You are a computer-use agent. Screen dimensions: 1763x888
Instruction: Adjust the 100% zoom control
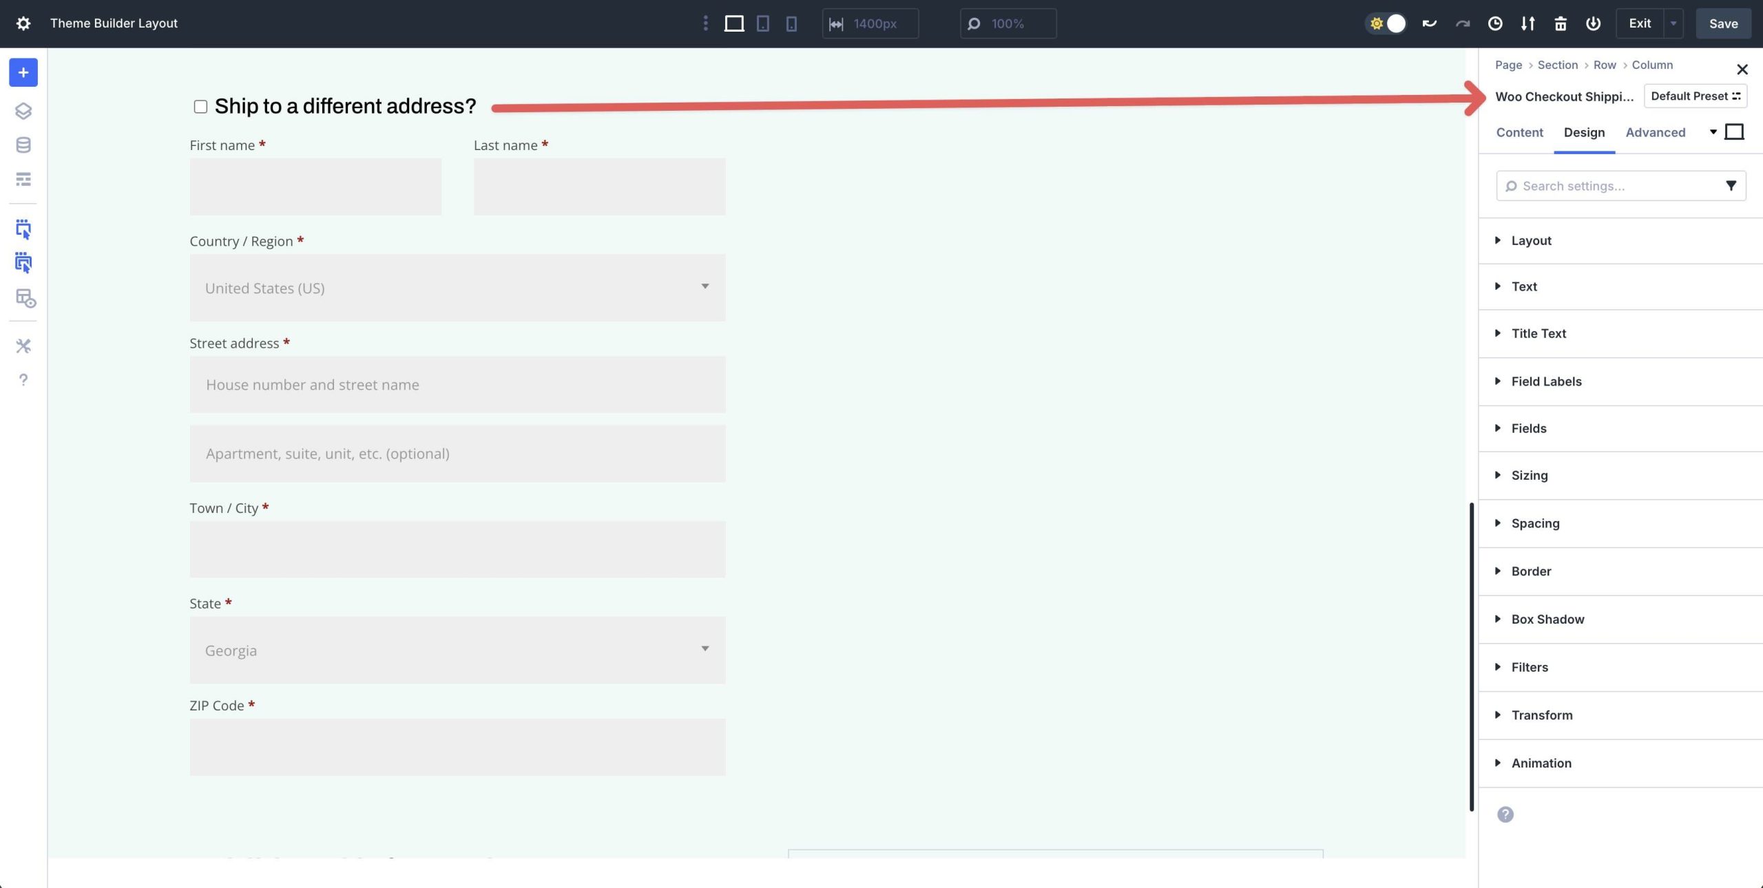(1008, 23)
